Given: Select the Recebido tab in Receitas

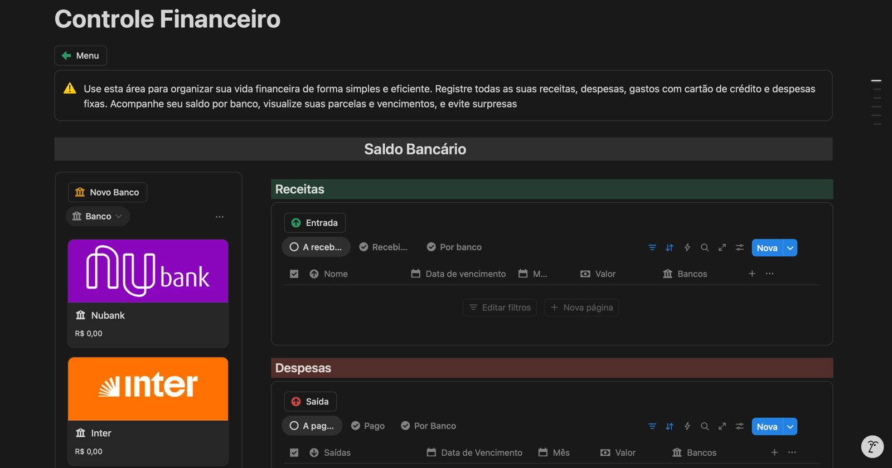Looking at the screenshot, I should [x=384, y=247].
